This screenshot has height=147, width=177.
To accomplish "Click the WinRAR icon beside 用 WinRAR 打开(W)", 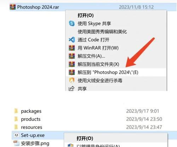I will tap(72, 48).
